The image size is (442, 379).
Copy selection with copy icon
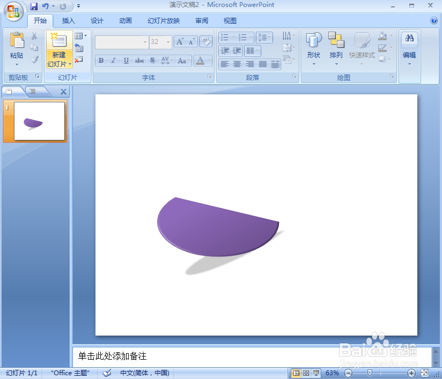click(x=34, y=48)
